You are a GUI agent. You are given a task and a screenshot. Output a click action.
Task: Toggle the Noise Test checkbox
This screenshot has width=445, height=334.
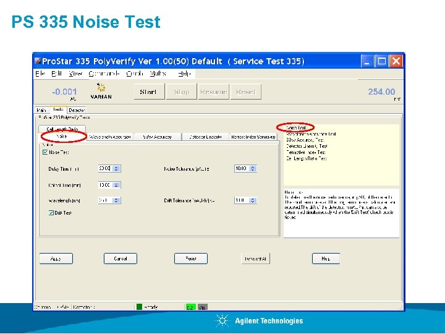(x=45, y=152)
